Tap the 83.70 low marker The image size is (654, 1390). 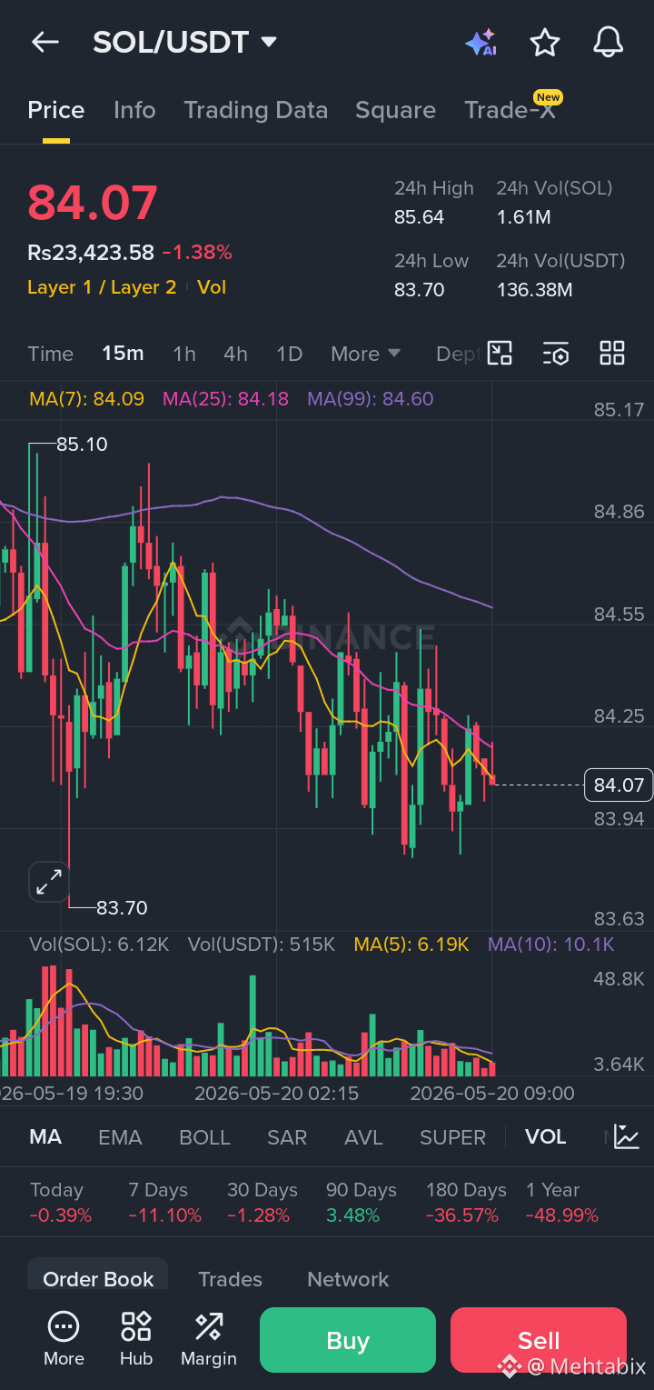point(122,907)
